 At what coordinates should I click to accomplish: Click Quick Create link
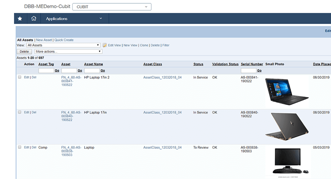click(64, 40)
